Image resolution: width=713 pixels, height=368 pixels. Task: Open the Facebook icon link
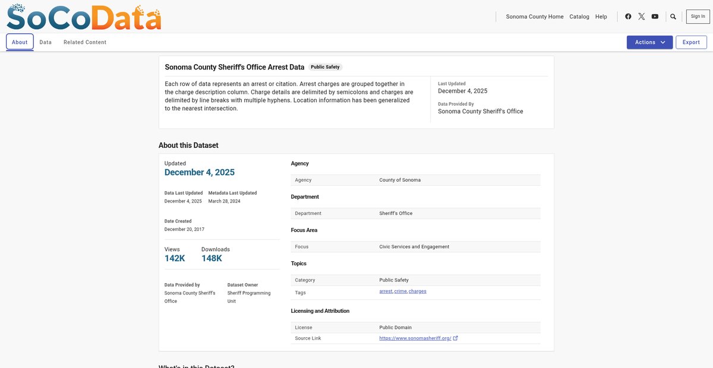628,17
